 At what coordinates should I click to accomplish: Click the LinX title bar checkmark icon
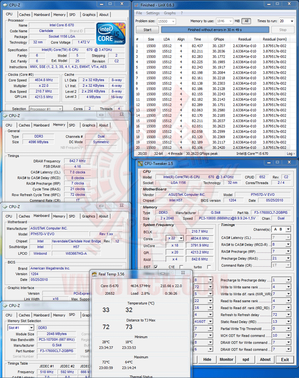point(137,5)
